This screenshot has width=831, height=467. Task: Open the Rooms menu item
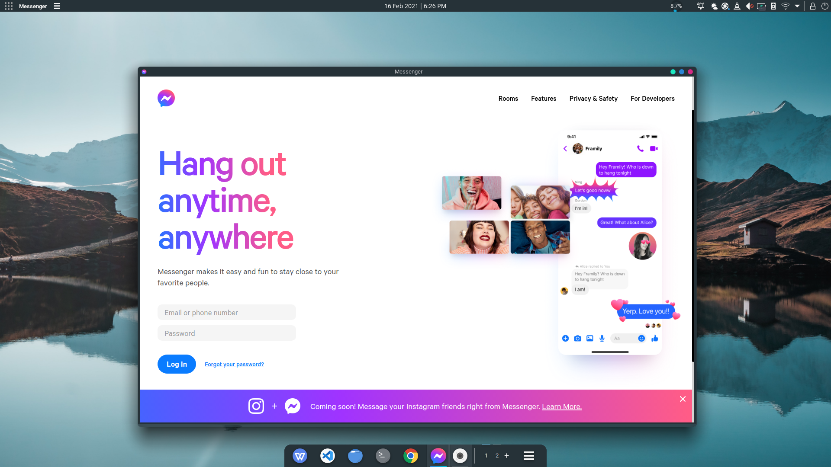[x=508, y=99]
